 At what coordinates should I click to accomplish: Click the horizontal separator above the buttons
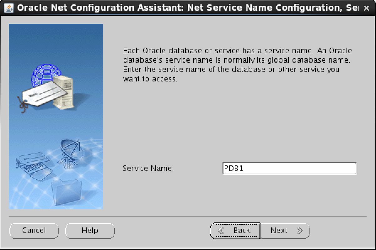click(x=188, y=216)
